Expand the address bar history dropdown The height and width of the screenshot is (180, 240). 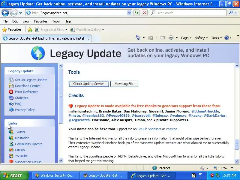pyautogui.click(x=129, y=13)
